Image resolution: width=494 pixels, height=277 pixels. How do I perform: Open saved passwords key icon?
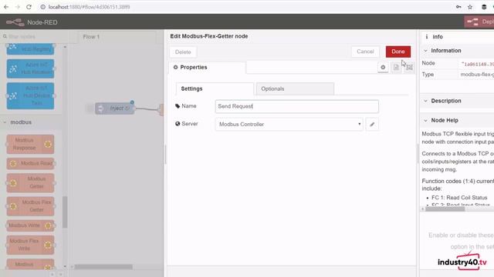(458, 7)
